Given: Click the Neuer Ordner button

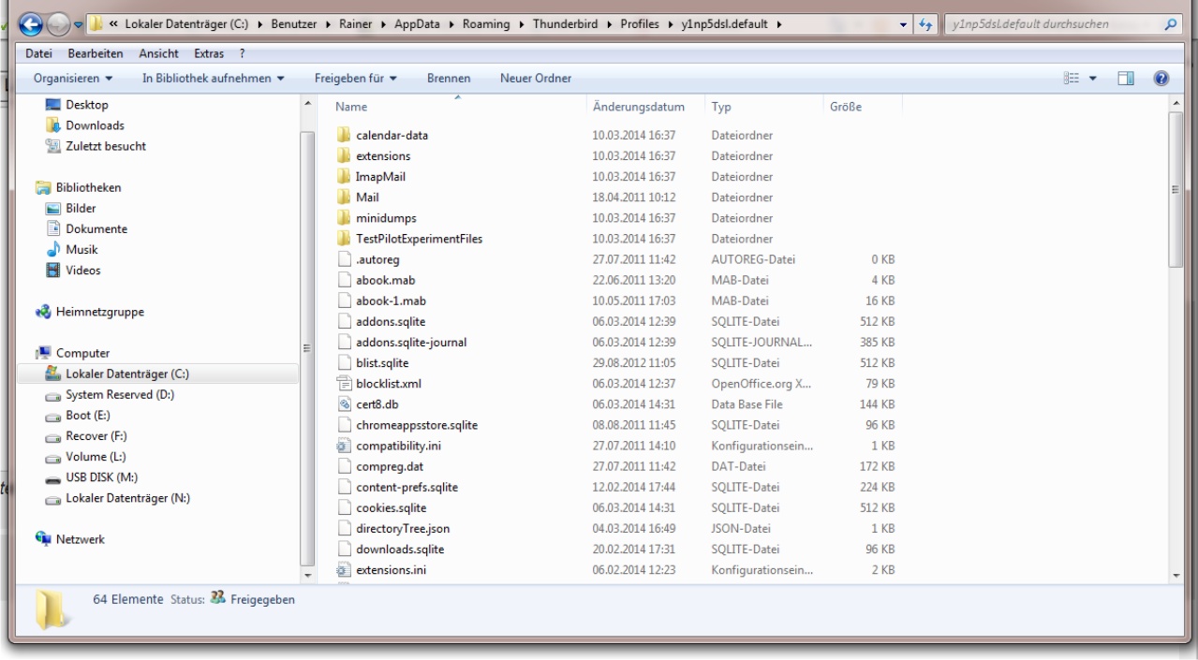Looking at the screenshot, I should (536, 79).
